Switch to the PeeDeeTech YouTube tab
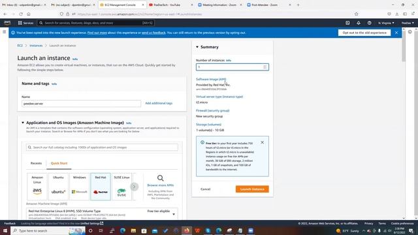The image size is (418, 235). click(x=171, y=5)
